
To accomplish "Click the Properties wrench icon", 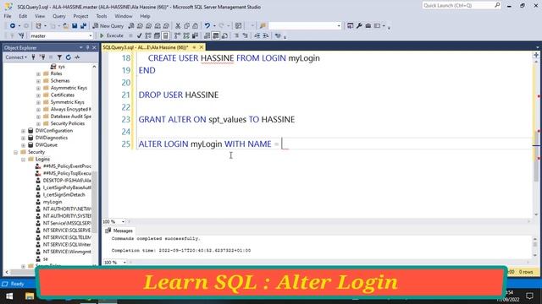I will [359, 26].
